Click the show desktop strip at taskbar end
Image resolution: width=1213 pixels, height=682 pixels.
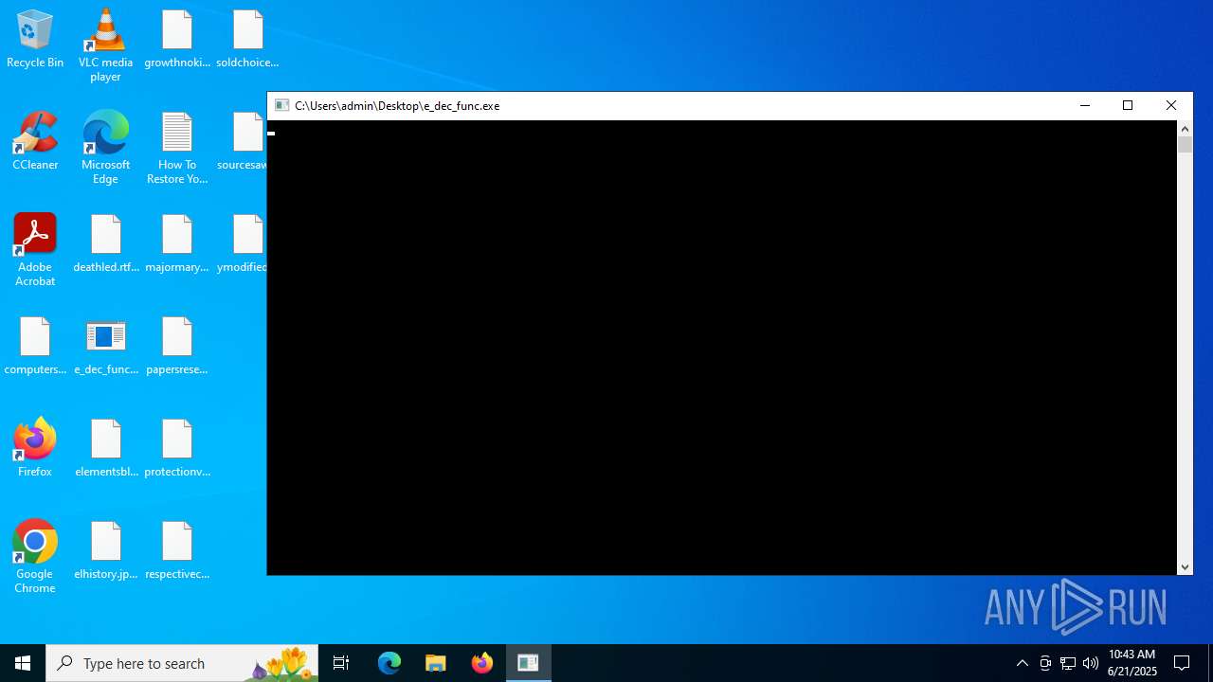tap(1209, 663)
